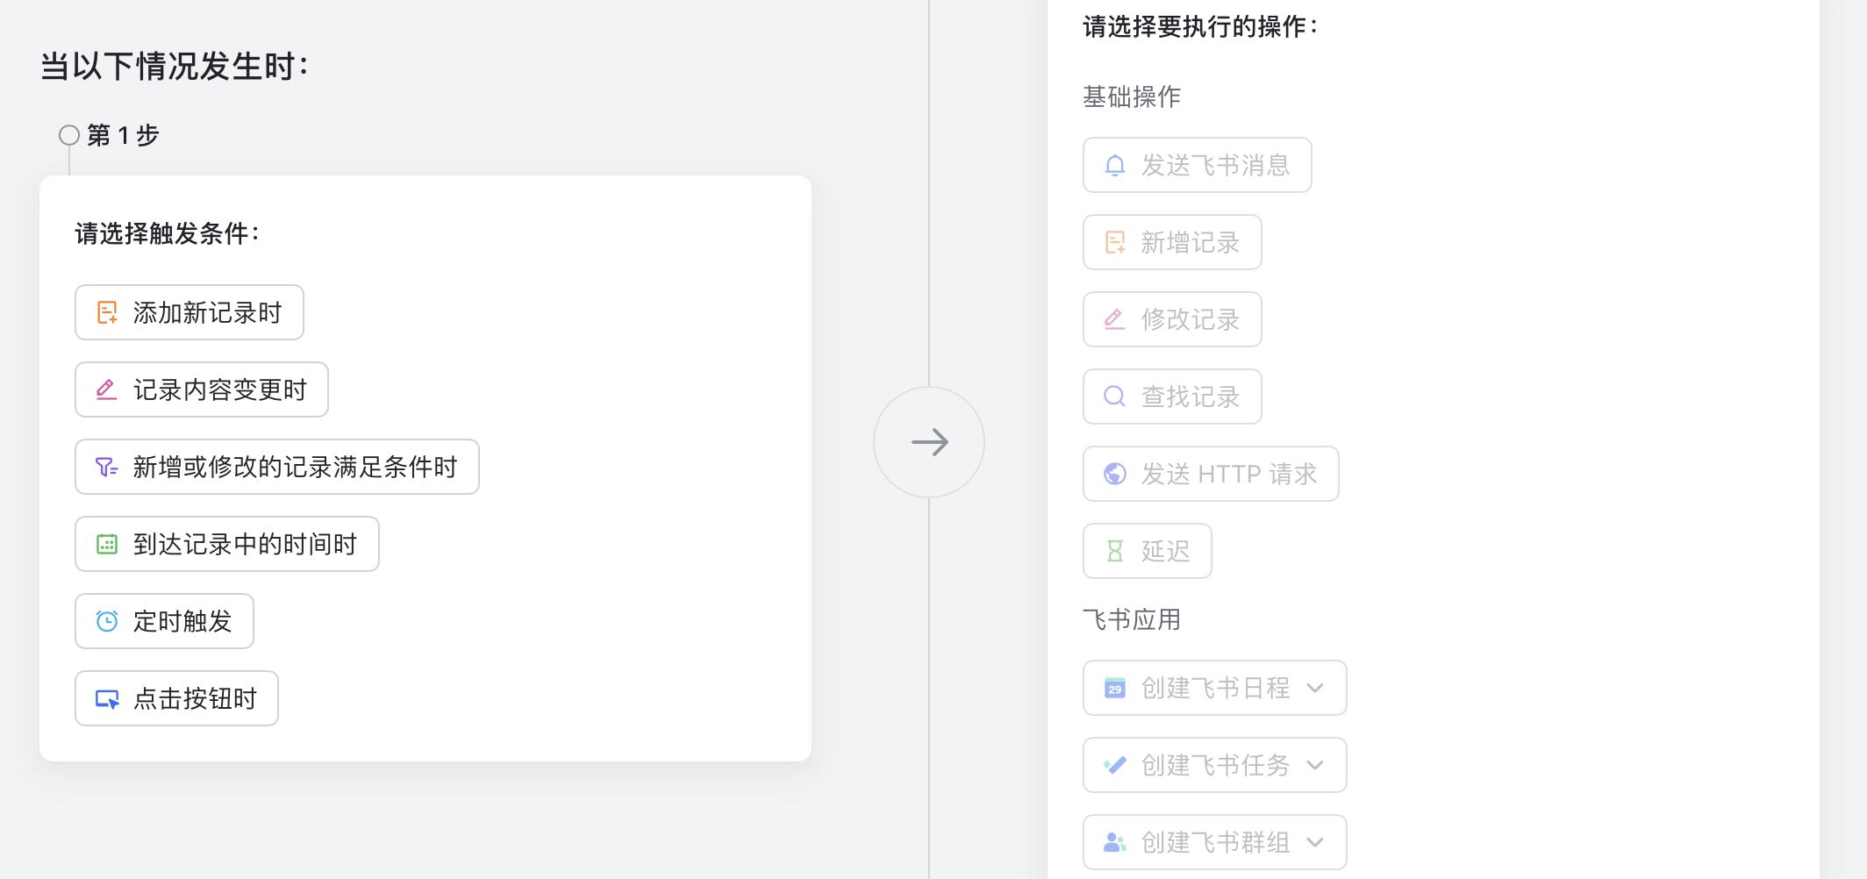
Task: Click the orange icon beside 添加新记录时
Action: (107, 313)
